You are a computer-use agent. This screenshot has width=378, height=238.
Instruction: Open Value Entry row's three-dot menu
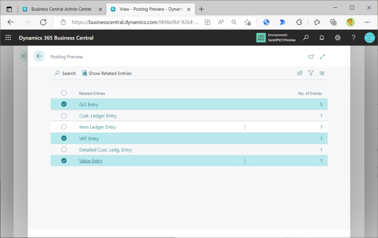[245, 161]
